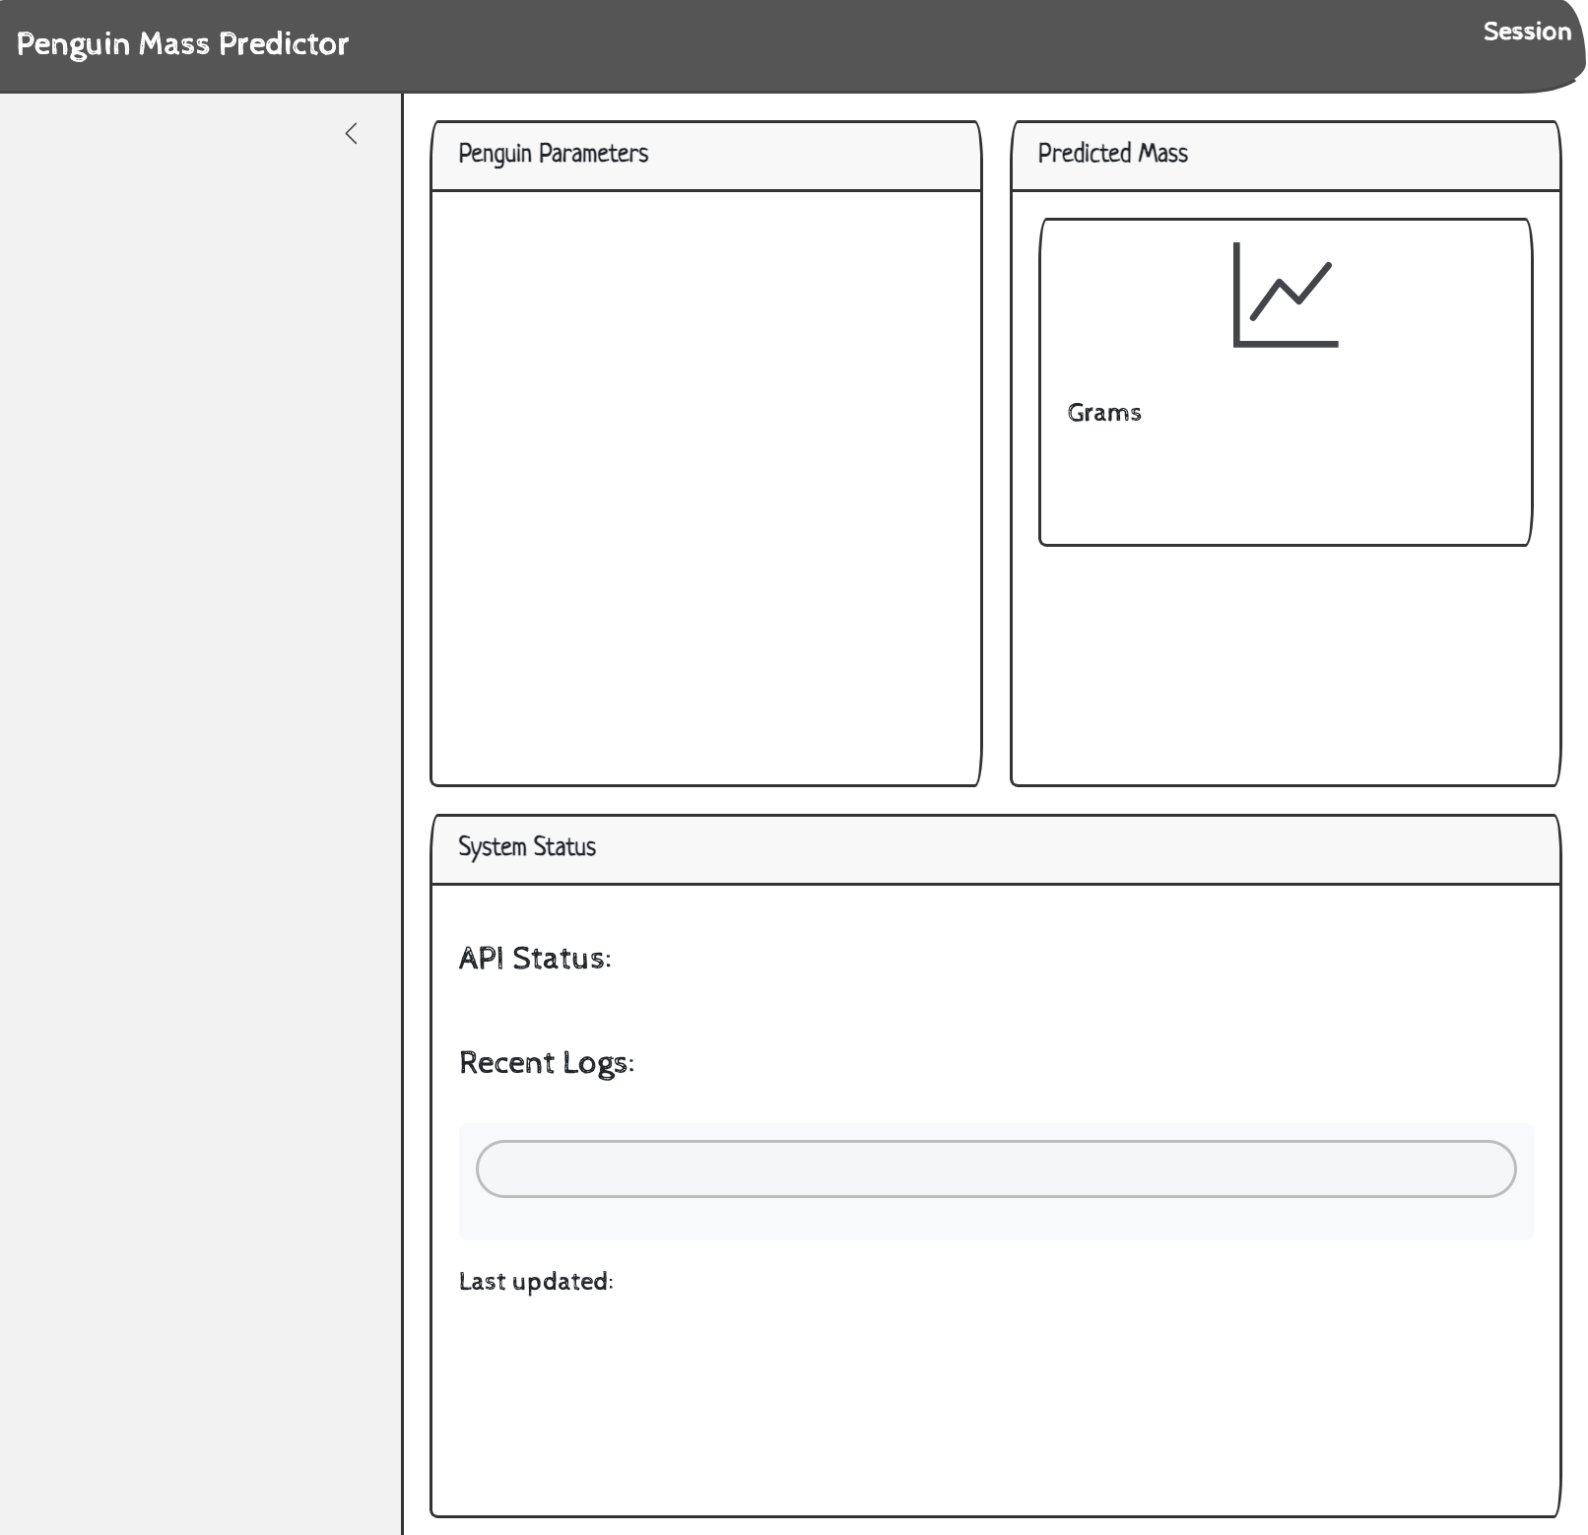The height and width of the screenshot is (1535, 1588).
Task: Click empty space below Last updated
Action: click(x=995, y=1409)
